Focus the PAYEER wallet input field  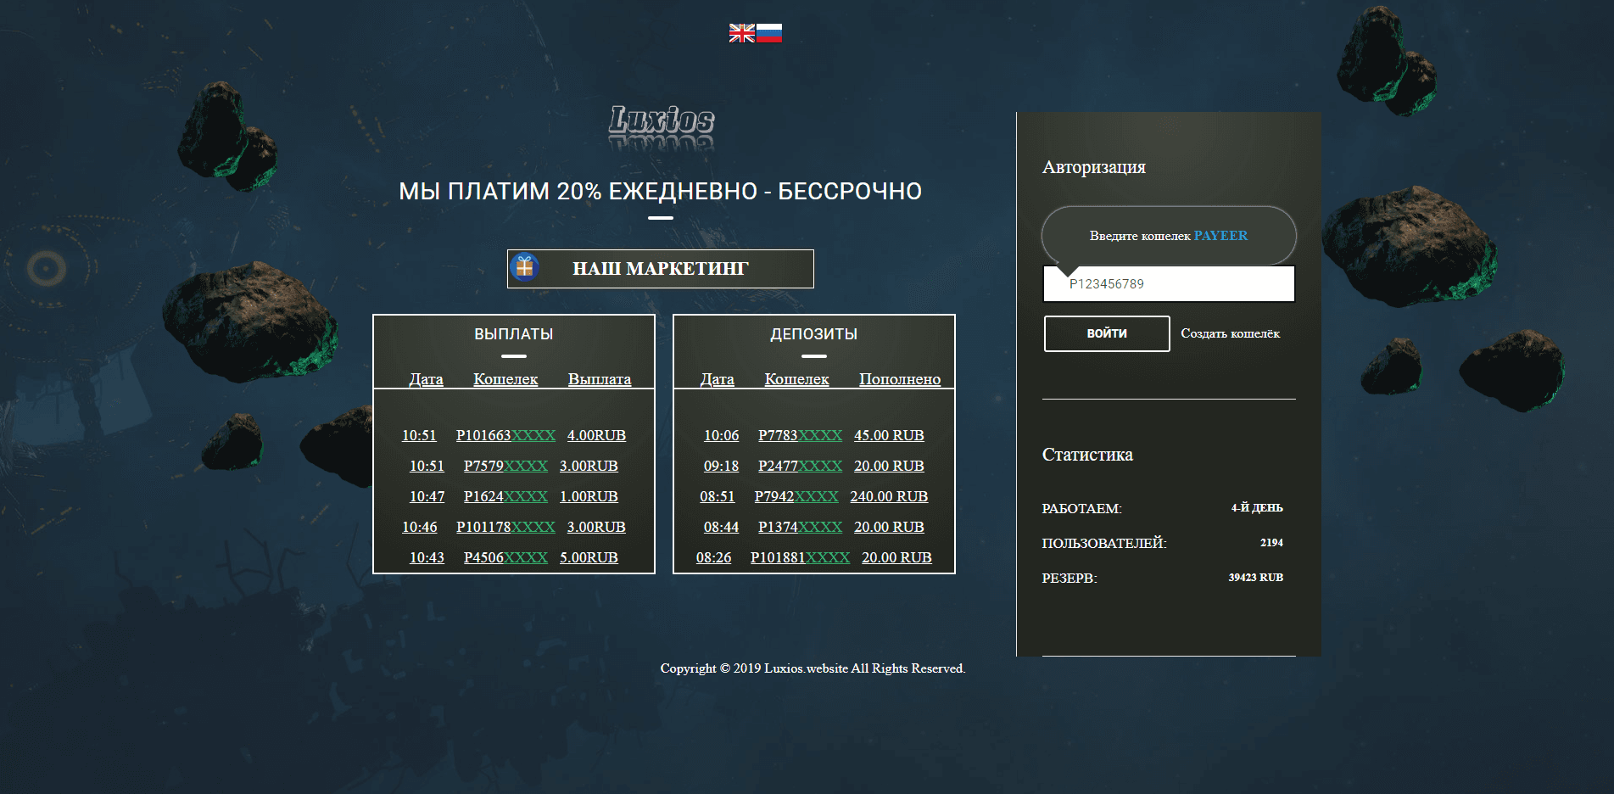point(1169,284)
